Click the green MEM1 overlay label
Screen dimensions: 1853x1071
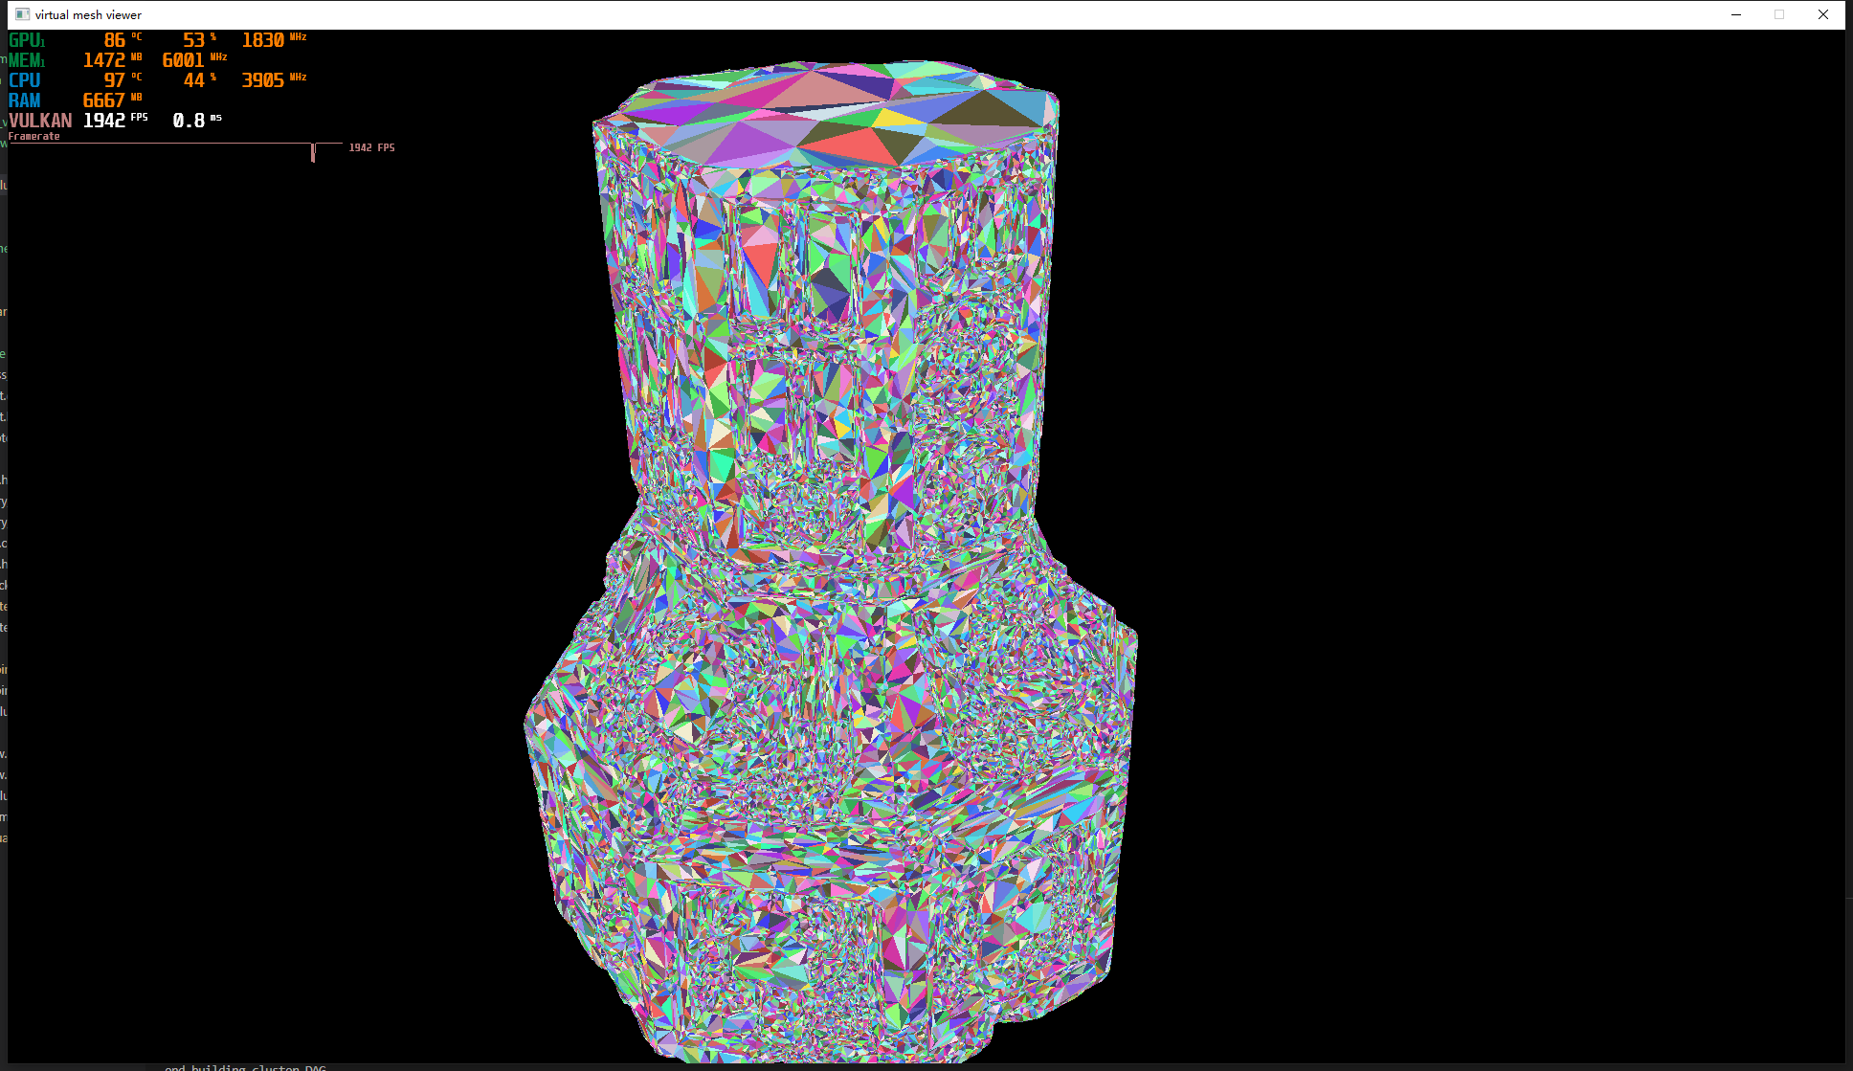point(26,60)
